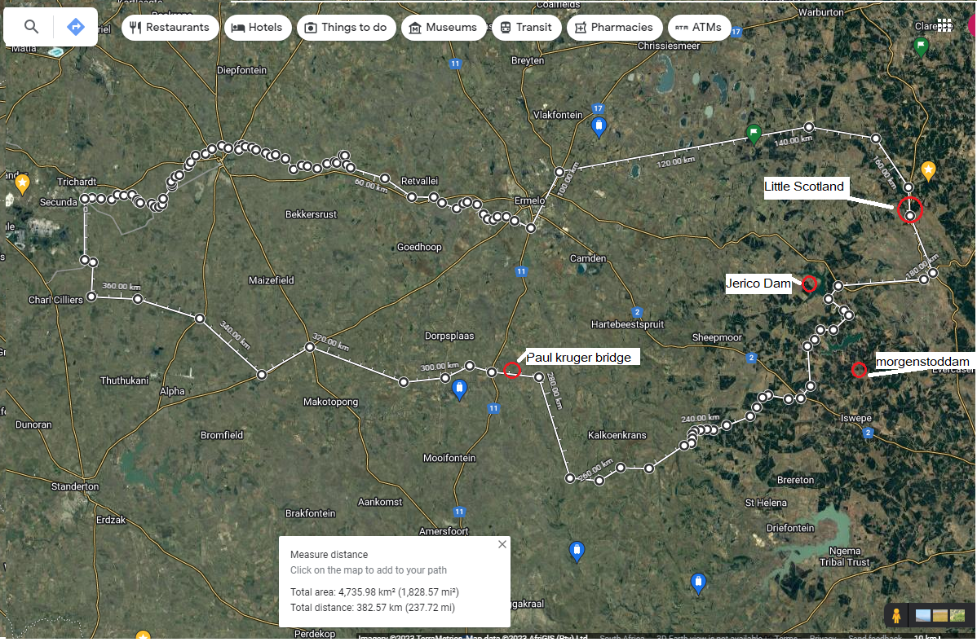The height and width of the screenshot is (642, 977).
Task: Click route 11 shield above Amersfoort
Action: [x=459, y=512]
